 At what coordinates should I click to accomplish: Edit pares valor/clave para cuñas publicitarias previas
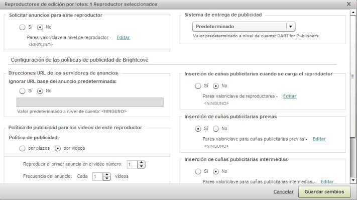point(319,139)
